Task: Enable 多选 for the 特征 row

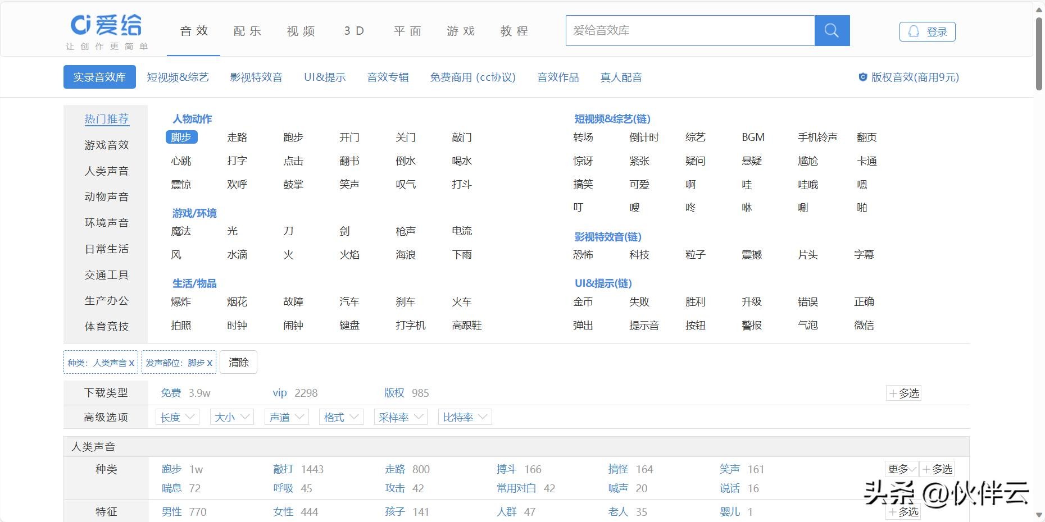Action: [903, 512]
